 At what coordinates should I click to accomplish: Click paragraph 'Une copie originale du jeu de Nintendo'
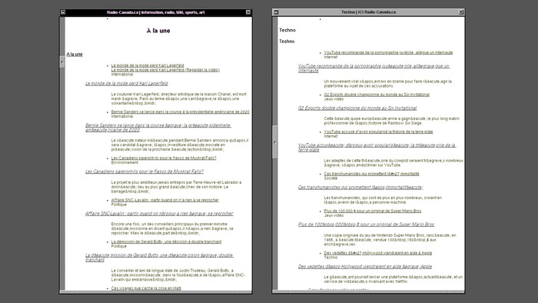pyautogui.click(x=390, y=240)
